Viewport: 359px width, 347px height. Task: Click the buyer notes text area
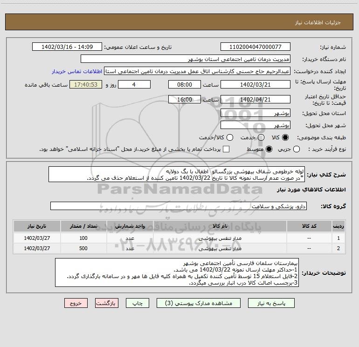click(177, 272)
